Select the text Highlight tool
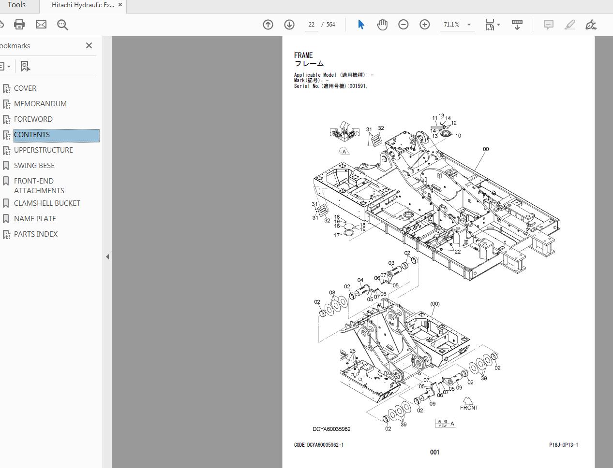 click(569, 24)
